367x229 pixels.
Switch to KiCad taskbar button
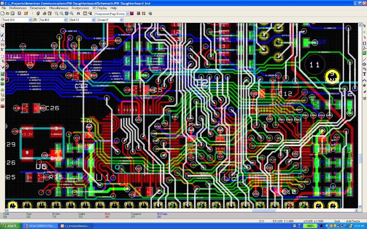tap(40, 226)
